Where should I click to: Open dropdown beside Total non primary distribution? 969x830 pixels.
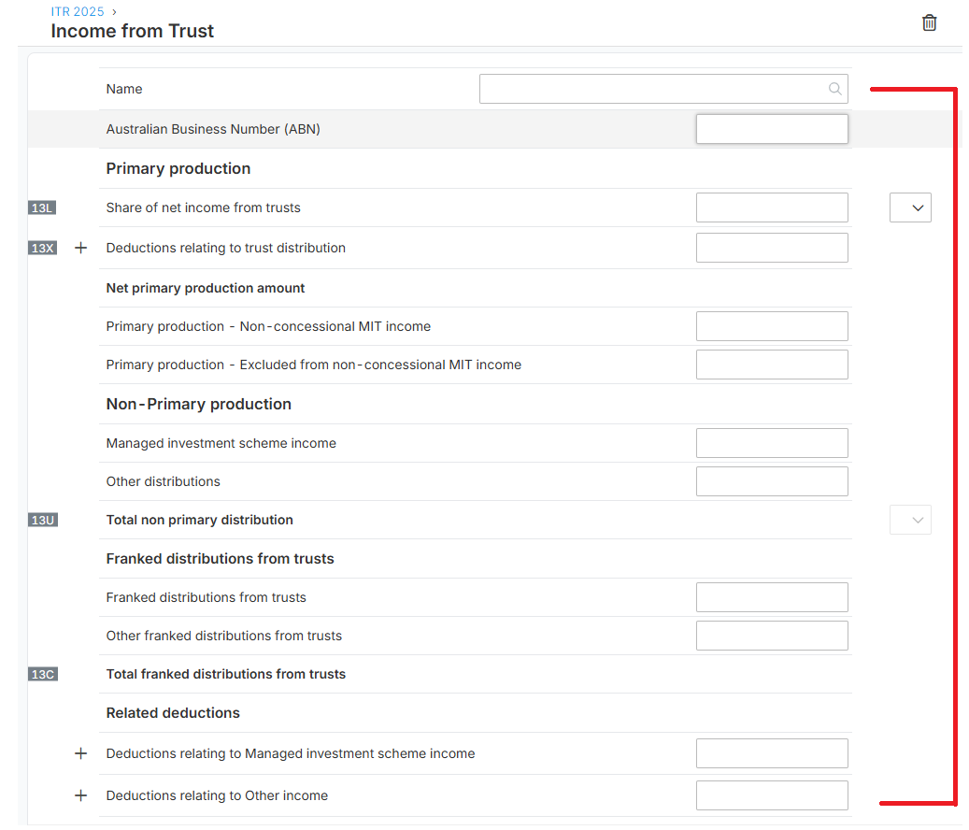910,520
